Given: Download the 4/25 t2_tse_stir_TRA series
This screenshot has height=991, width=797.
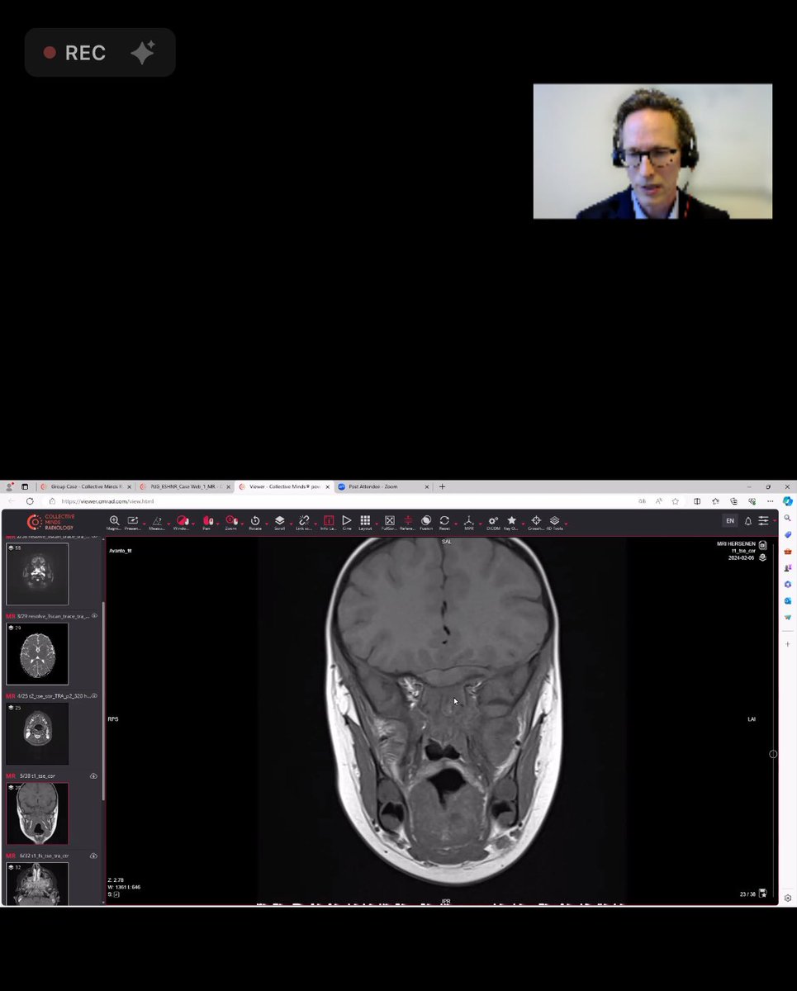Looking at the screenshot, I should (x=94, y=696).
